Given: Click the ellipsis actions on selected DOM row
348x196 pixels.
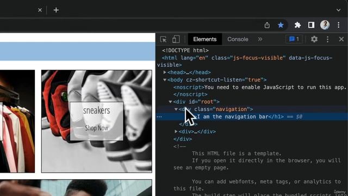Looking at the screenshot, I should (x=159, y=117).
